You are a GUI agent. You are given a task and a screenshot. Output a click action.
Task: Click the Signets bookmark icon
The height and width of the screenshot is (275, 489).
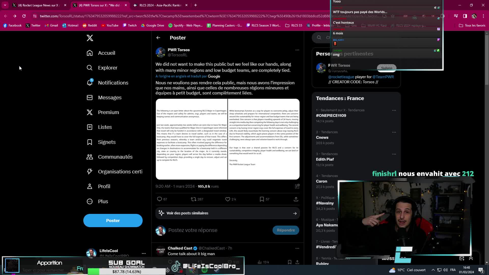(90, 142)
